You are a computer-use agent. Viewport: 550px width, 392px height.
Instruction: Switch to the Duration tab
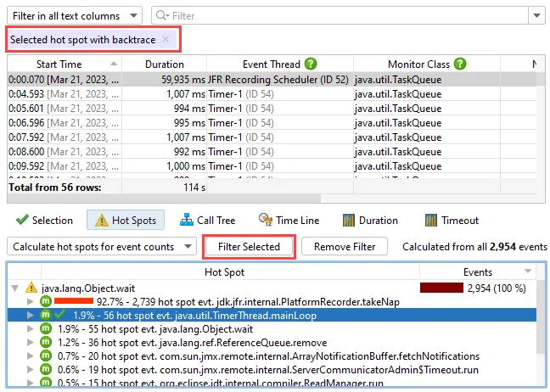pyautogui.click(x=370, y=221)
